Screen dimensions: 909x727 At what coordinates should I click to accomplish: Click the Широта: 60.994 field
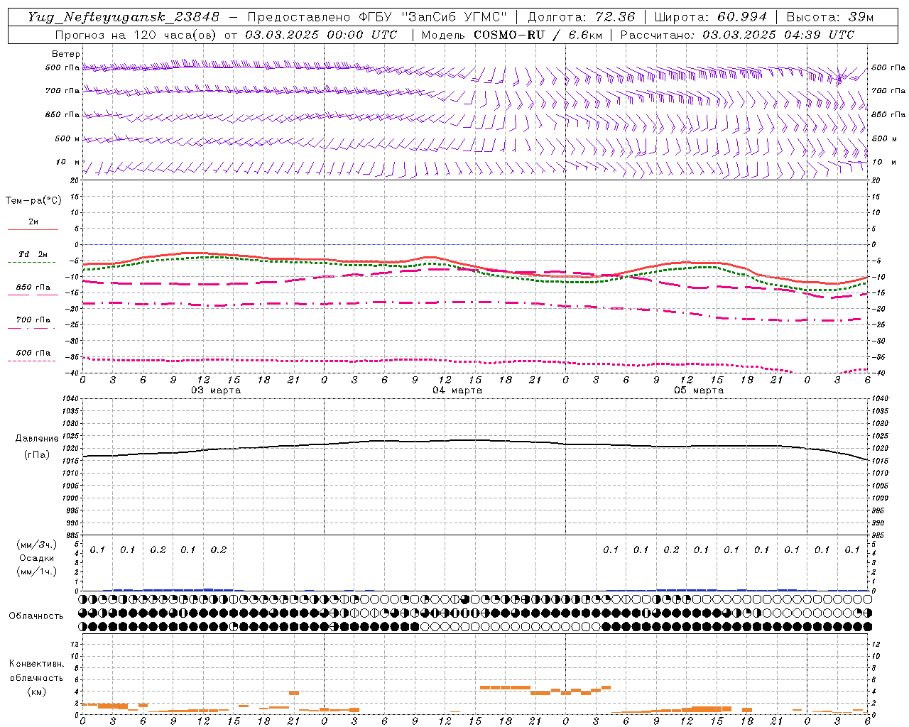710,17
